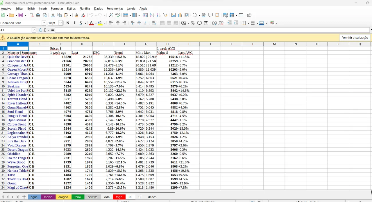
Task: Format cells as date
Action: [x=206, y=23]
